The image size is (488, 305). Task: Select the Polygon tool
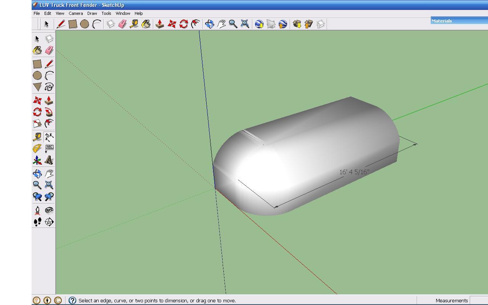pyautogui.click(x=37, y=87)
